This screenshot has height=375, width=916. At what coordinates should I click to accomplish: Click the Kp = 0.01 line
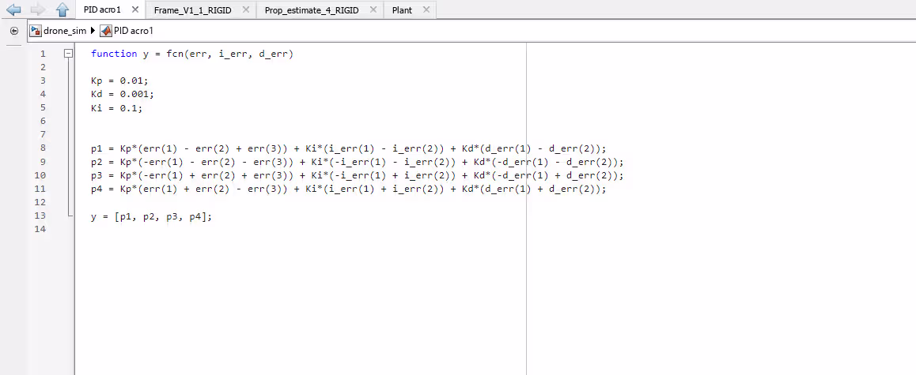[119, 81]
